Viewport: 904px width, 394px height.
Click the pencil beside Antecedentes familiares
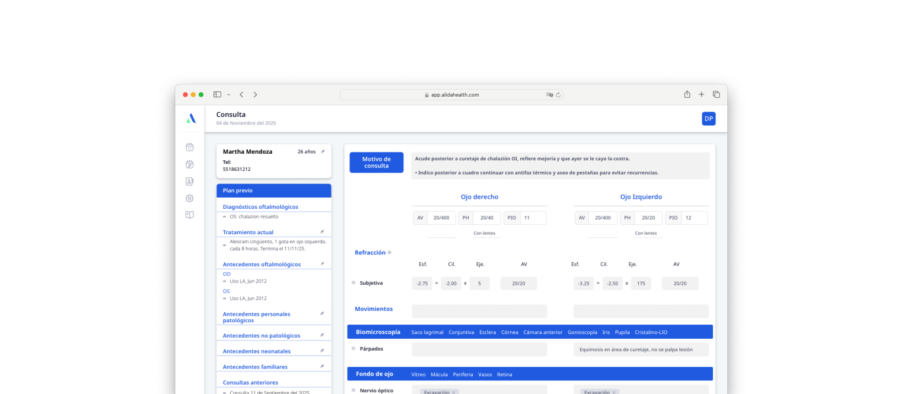coord(322,367)
